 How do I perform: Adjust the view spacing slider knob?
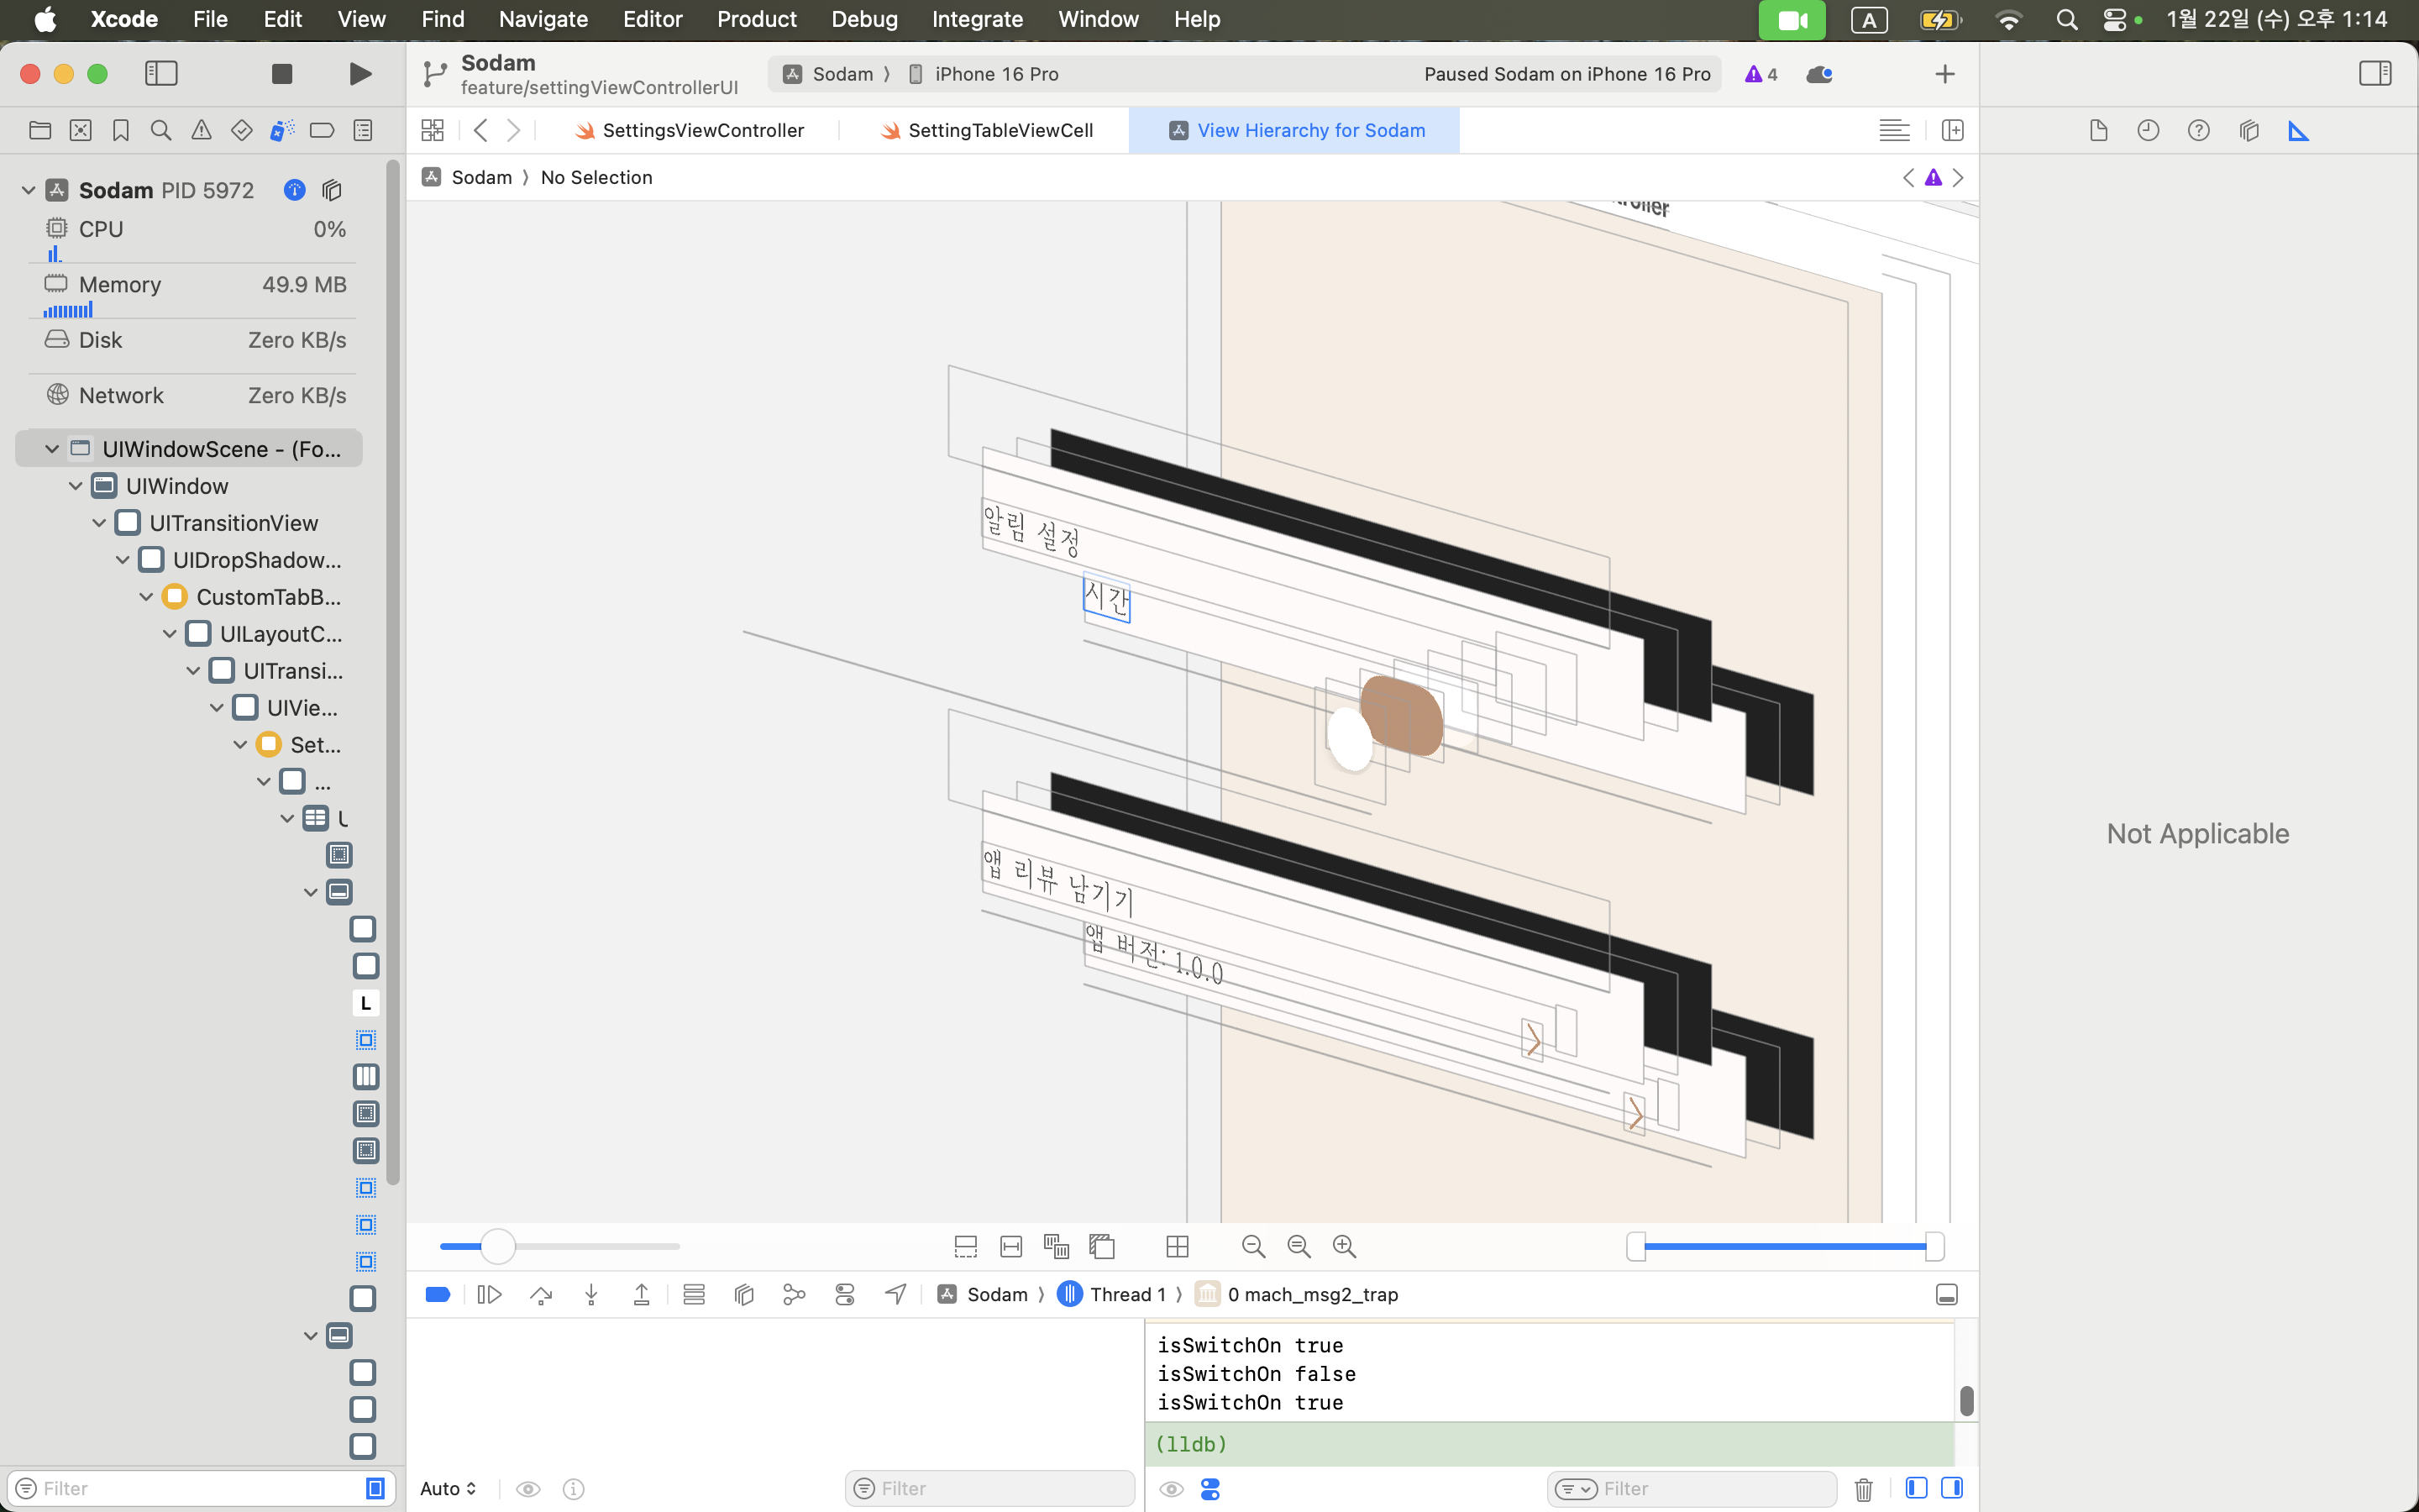pos(496,1246)
